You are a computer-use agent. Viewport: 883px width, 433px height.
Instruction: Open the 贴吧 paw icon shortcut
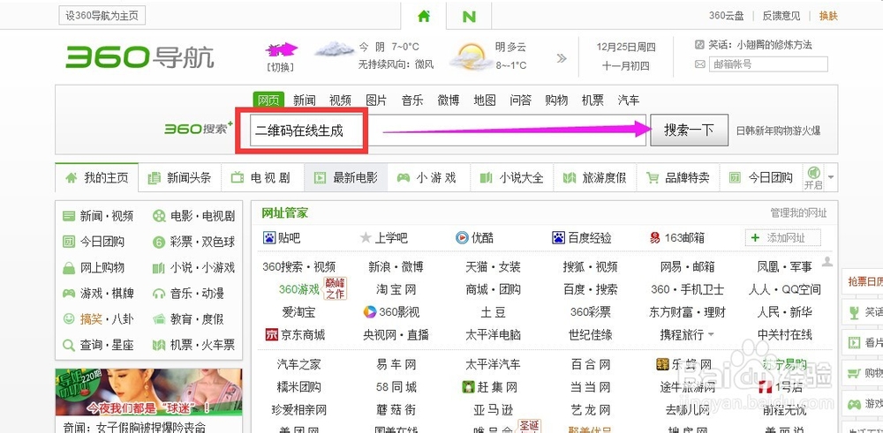point(269,238)
